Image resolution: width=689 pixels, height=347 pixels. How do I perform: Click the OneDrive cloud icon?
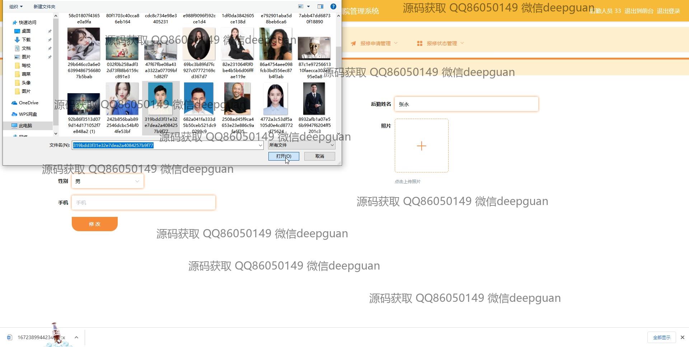[x=14, y=103]
